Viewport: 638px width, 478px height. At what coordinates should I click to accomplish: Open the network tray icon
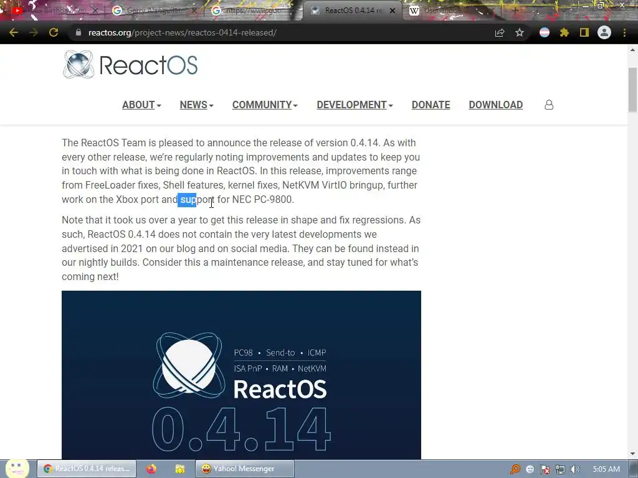(x=560, y=469)
